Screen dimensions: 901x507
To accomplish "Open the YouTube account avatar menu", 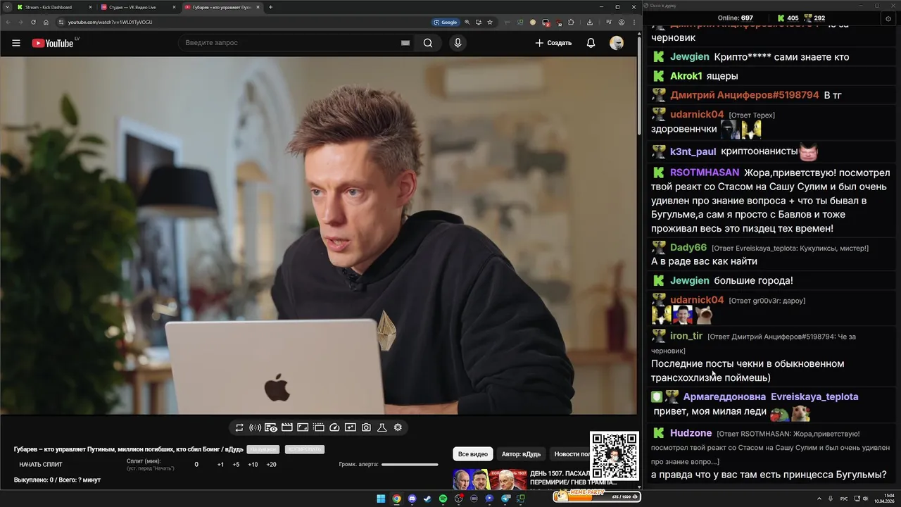I will pyautogui.click(x=617, y=43).
